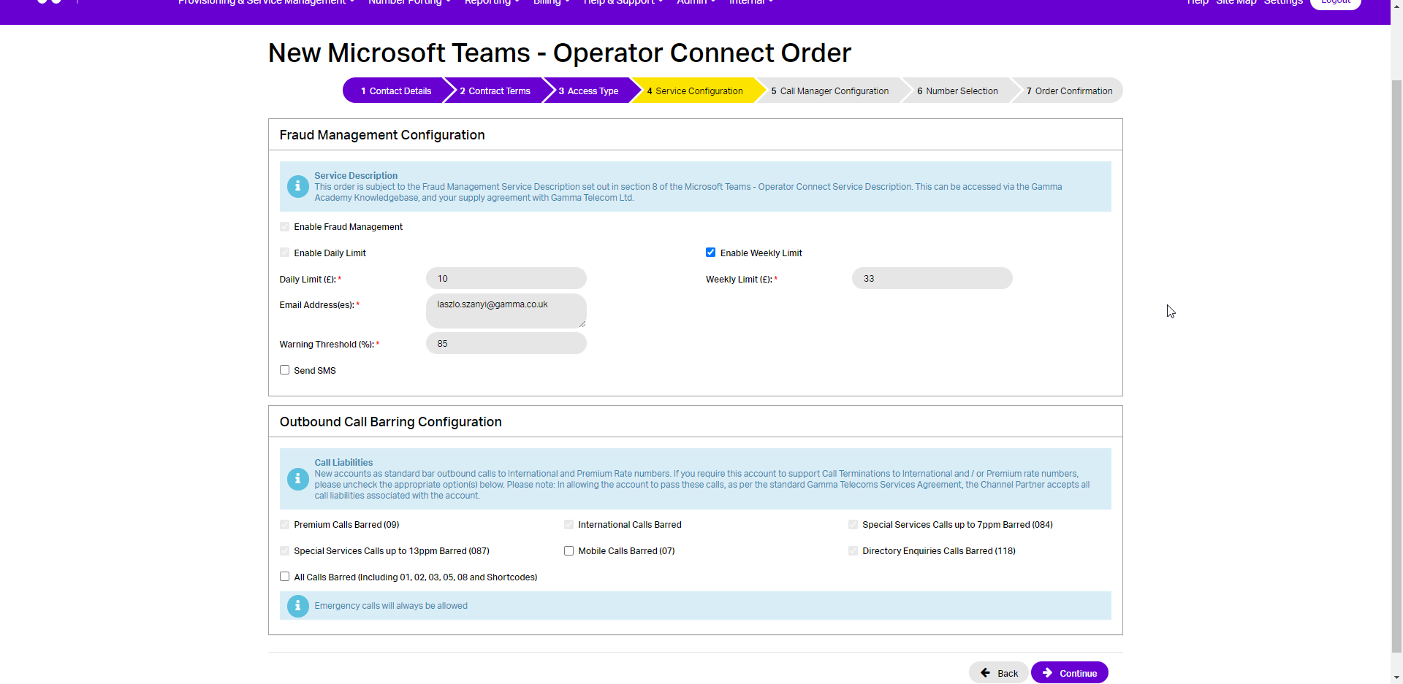Toggle Enable Daily Limit checkbox
This screenshot has height=684, width=1403.
[284, 253]
